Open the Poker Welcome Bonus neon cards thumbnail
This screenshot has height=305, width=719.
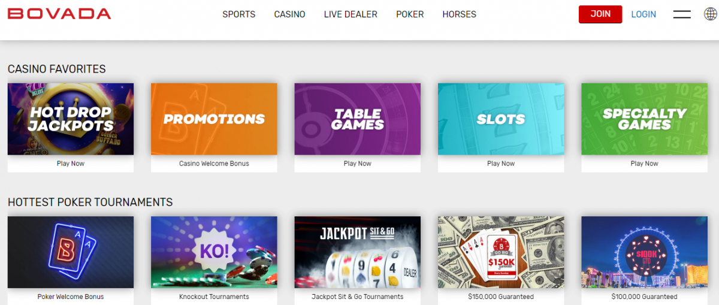(x=71, y=252)
